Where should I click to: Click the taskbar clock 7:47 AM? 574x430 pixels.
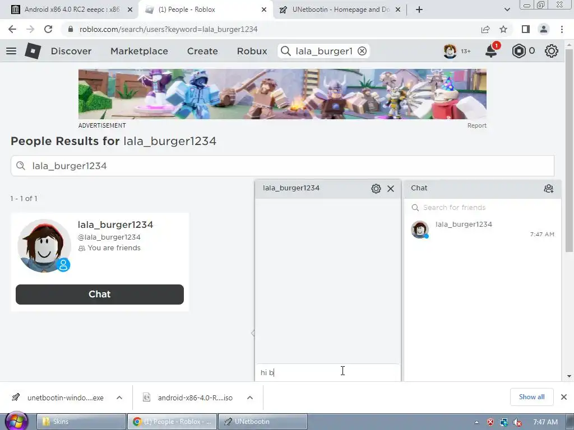point(545,422)
